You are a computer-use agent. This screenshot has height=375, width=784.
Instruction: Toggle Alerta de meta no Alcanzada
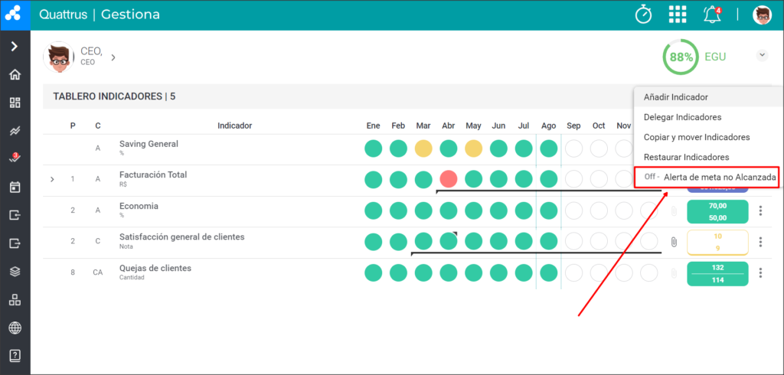pyautogui.click(x=707, y=177)
